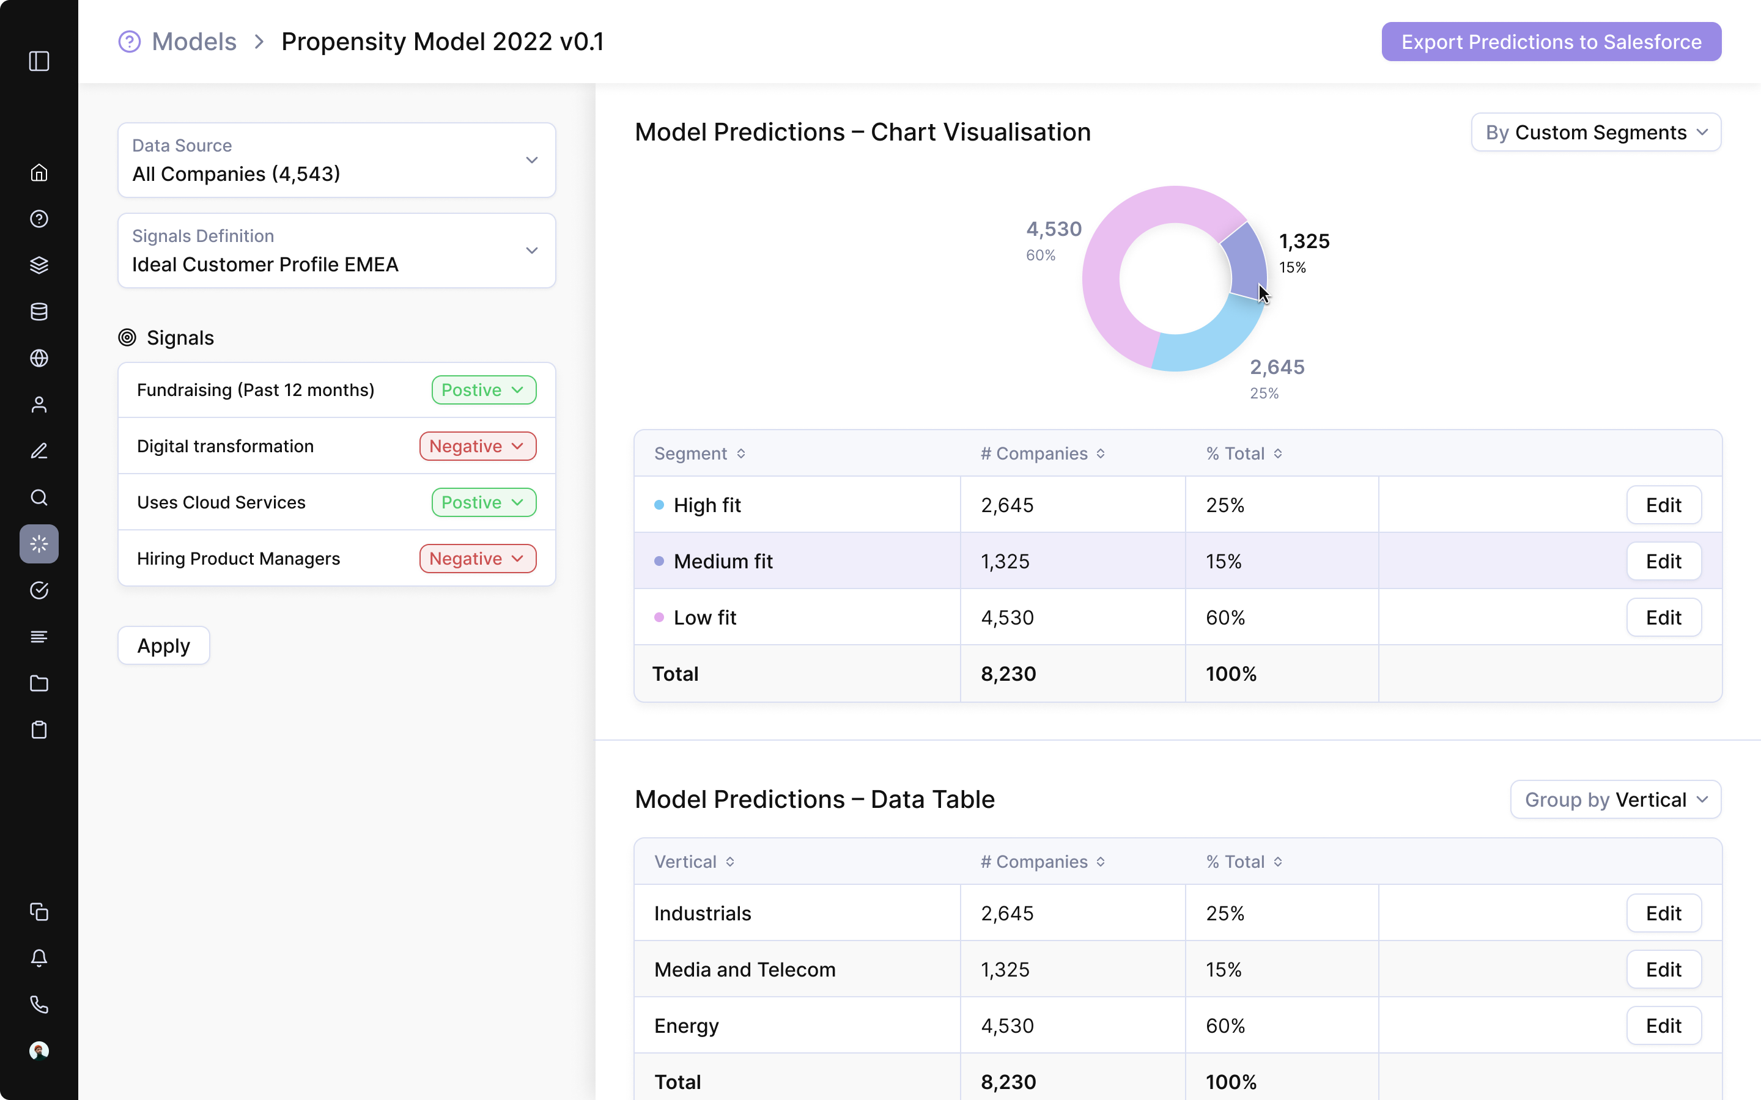
Task: Open the search magnifier sidebar icon
Action: click(x=39, y=497)
